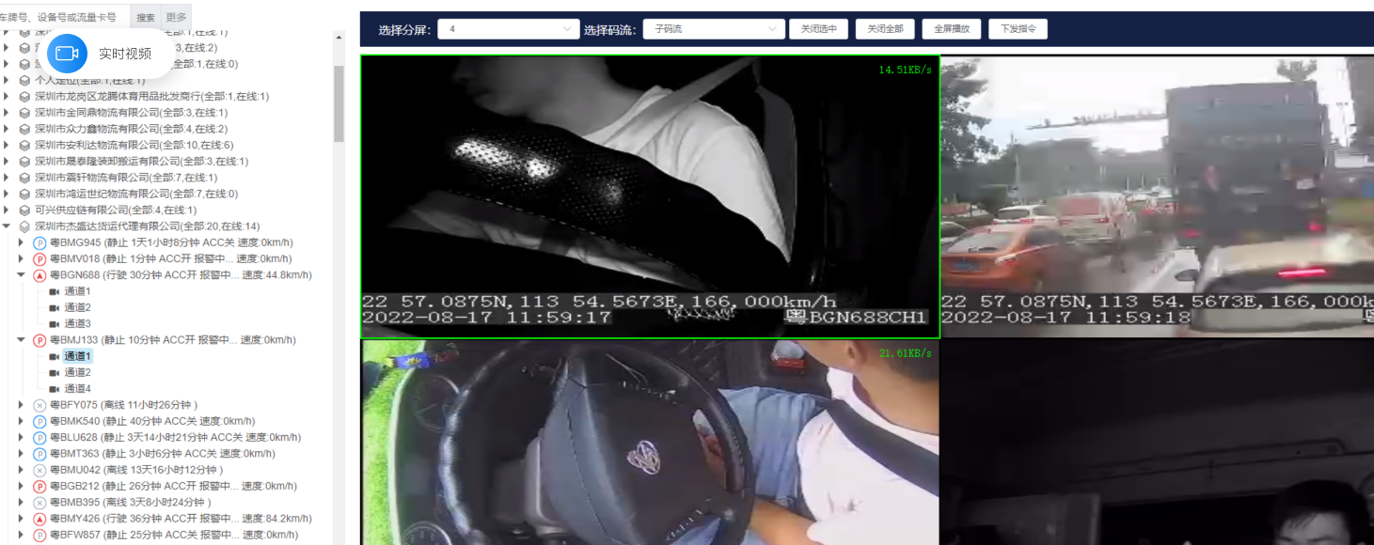
Task: Click the red parking icon of 粤BMV018
Action: click(x=39, y=259)
